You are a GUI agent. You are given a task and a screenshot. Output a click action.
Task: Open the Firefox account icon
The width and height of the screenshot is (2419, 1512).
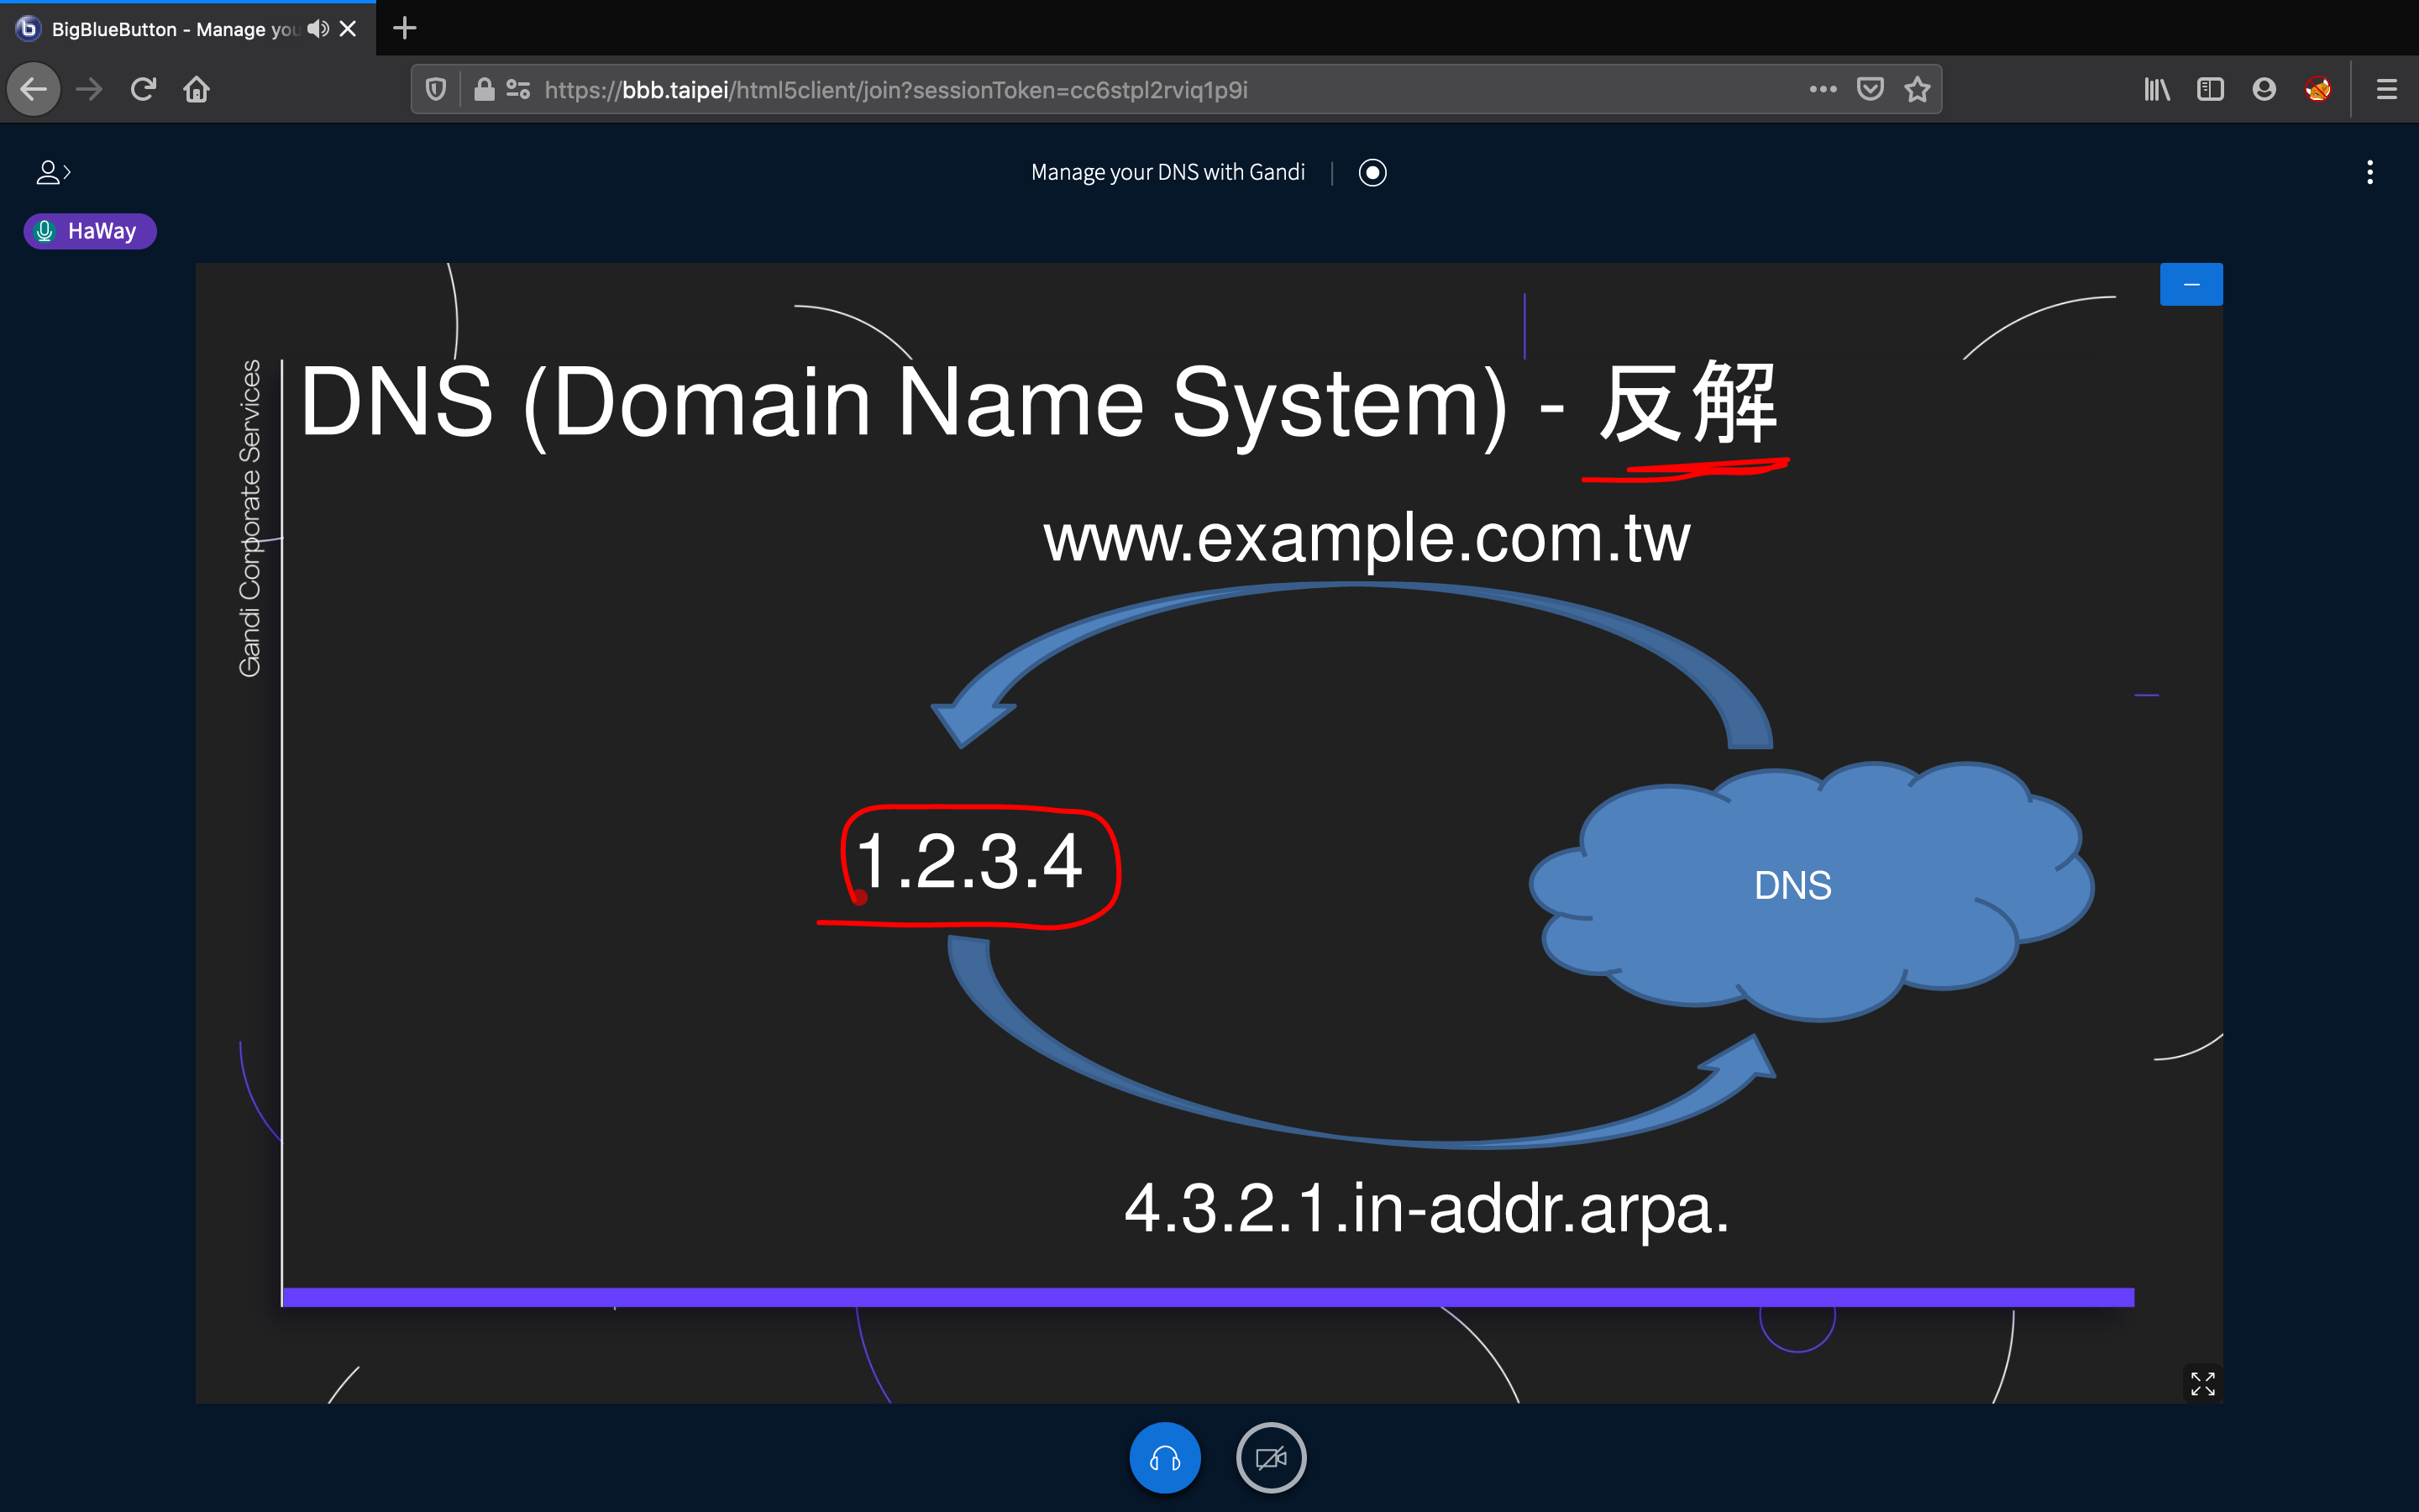(2263, 89)
